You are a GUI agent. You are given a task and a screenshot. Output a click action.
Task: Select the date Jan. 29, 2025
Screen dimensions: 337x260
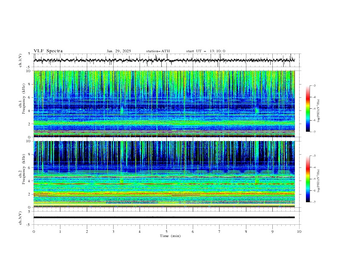click(119, 51)
